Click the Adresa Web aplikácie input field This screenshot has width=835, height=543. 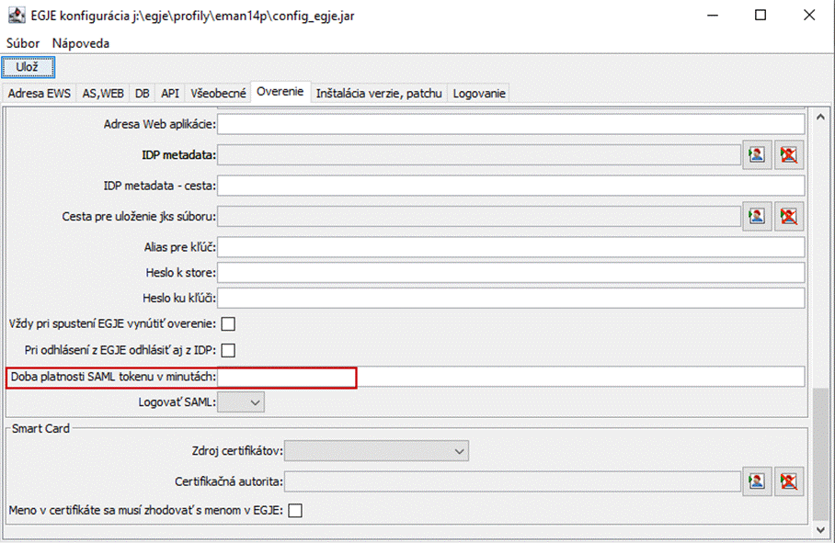[x=510, y=124]
